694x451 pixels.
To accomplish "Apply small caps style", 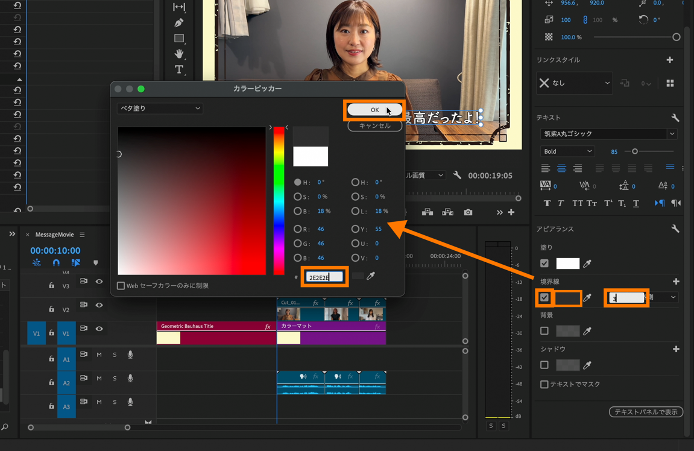I will [591, 203].
